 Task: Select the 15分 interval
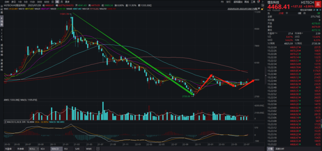pyautogui.click(x=32, y=2)
